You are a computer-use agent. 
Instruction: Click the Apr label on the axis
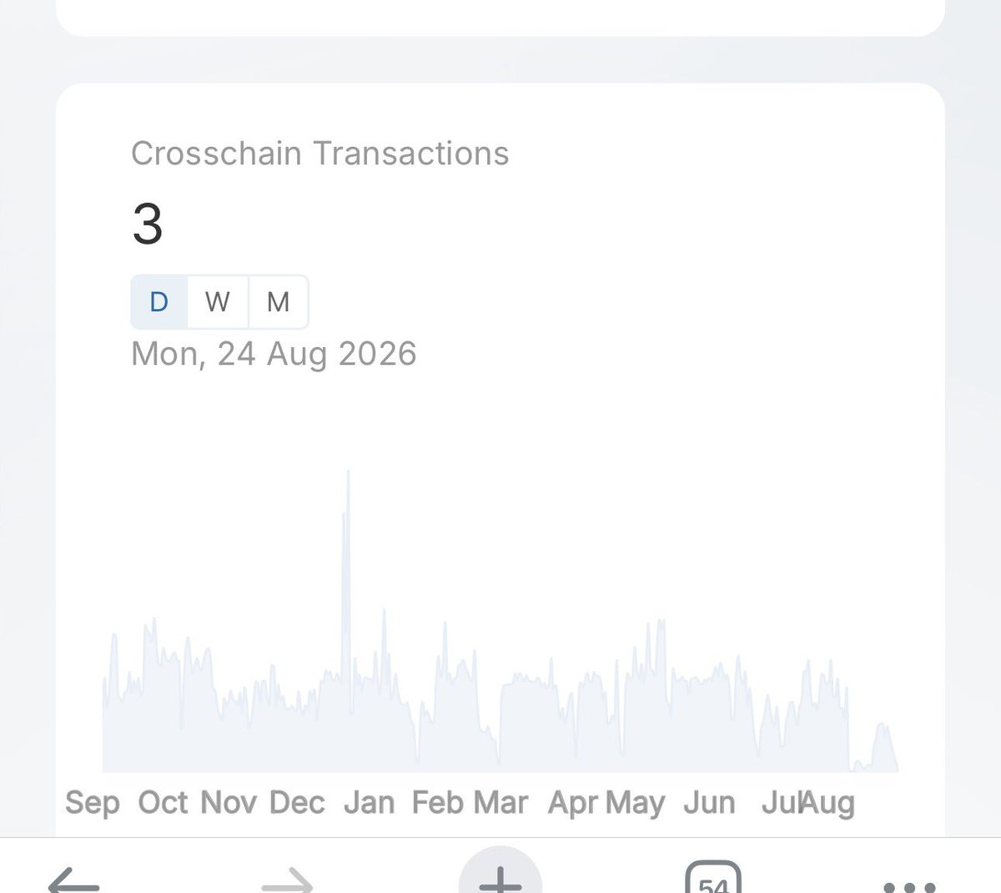point(573,803)
